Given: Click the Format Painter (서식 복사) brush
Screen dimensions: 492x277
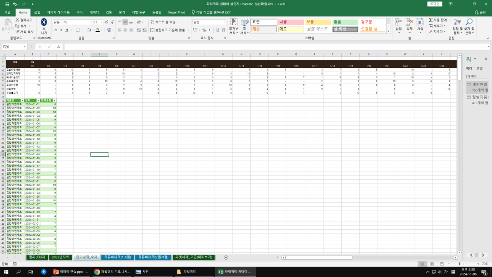Looking at the screenshot, I should 18,32.
